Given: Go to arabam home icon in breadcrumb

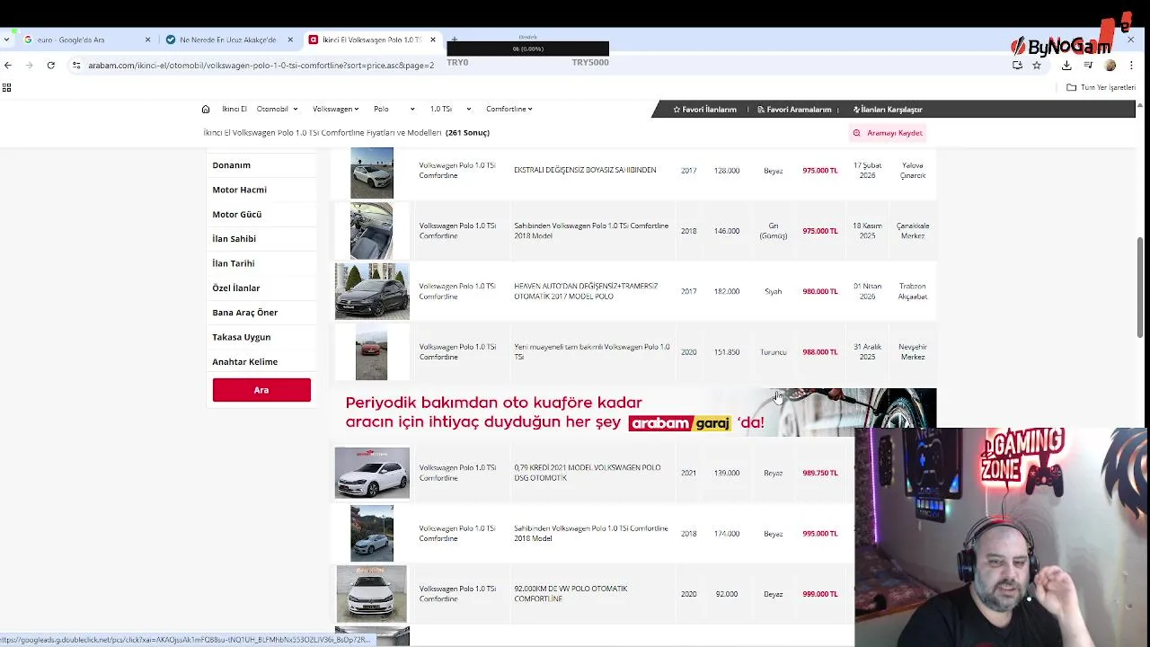Looking at the screenshot, I should (x=206, y=109).
